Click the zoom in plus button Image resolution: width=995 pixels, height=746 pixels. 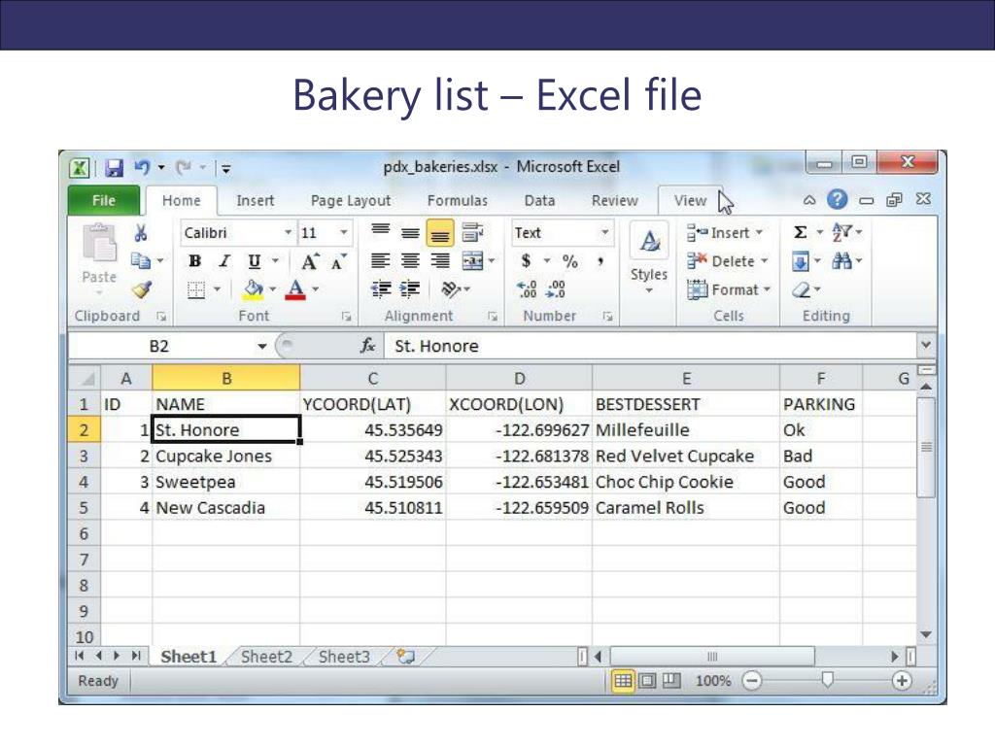coord(901,681)
